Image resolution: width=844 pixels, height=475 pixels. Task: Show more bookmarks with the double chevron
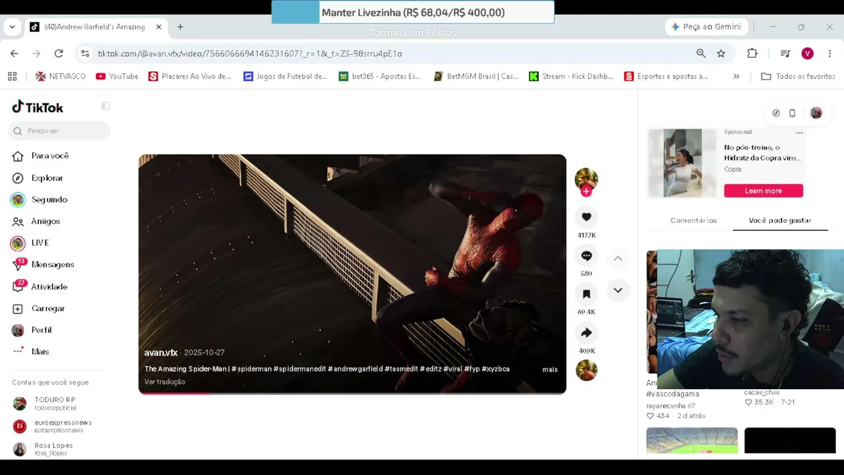[737, 77]
